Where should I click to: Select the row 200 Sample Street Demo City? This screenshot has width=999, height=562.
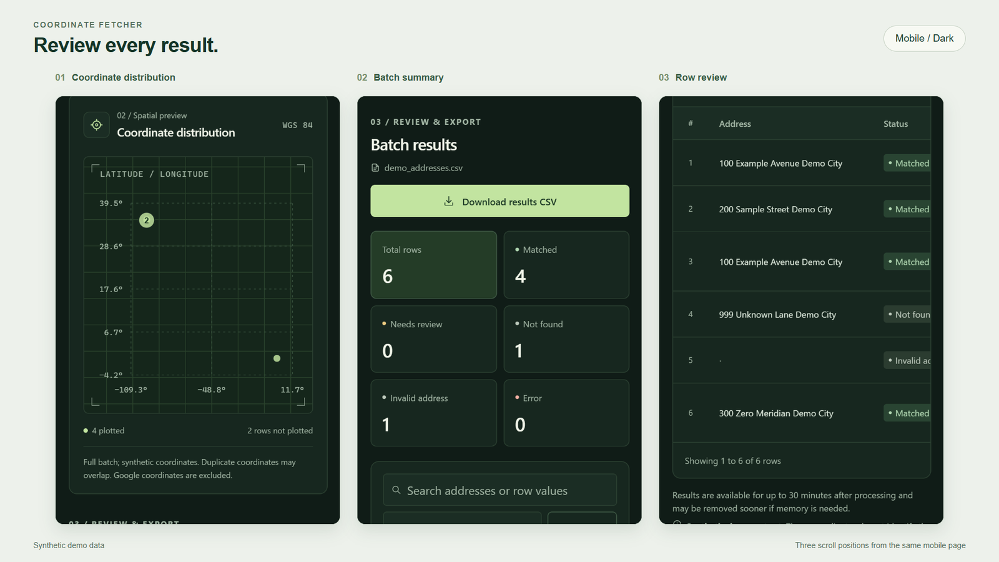pyautogui.click(x=801, y=209)
